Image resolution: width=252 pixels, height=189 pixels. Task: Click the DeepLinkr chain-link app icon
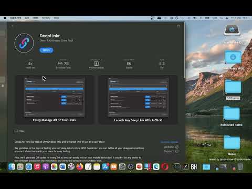point(24,43)
